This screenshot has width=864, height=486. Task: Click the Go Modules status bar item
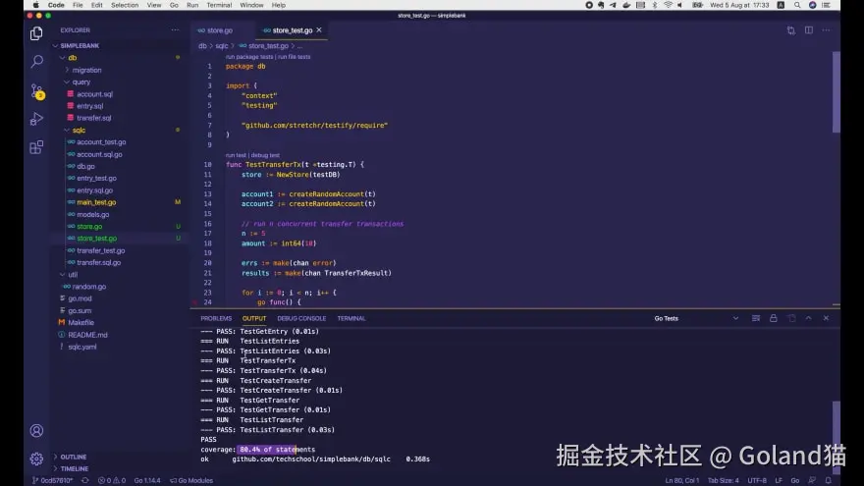click(x=191, y=480)
